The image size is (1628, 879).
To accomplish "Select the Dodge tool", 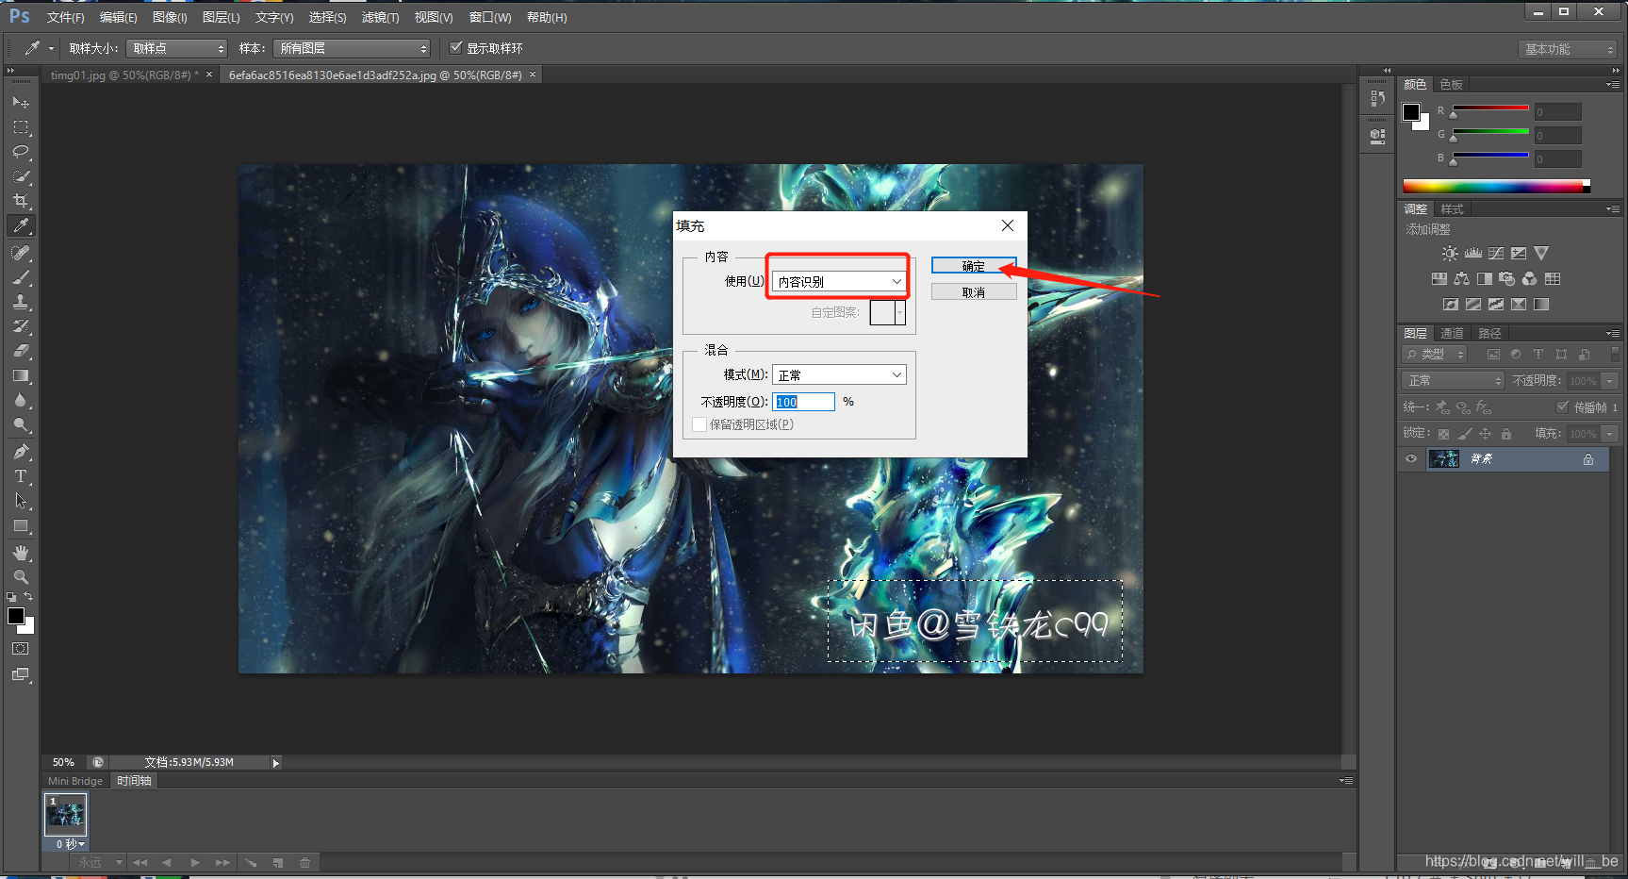I will point(21,424).
